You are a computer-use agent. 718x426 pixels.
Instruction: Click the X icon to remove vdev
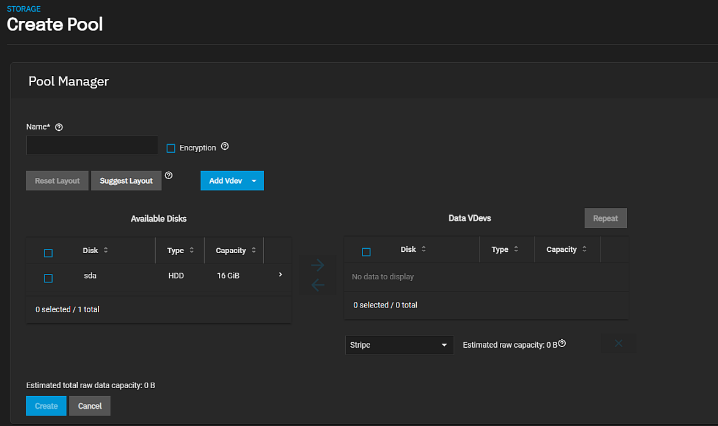point(618,343)
